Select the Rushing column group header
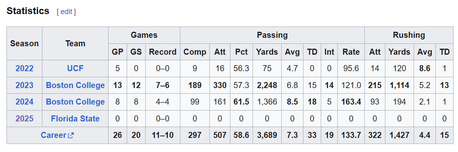458x152 pixels. (409, 35)
